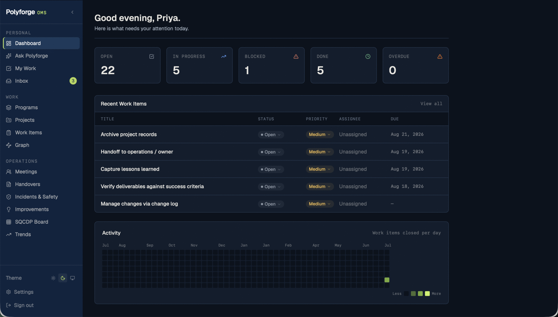This screenshot has height=317, width=558.
Task: Click the brightest legend swatch near More
Action: 427,294
